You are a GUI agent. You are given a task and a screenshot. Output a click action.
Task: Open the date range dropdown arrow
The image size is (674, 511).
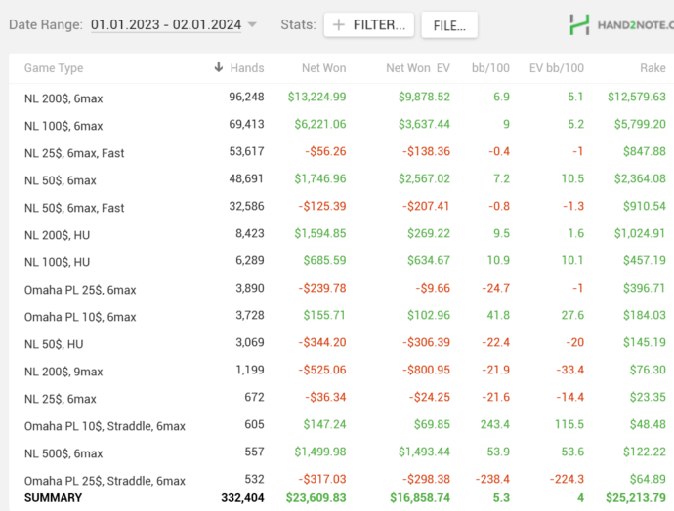coord(252,25)
